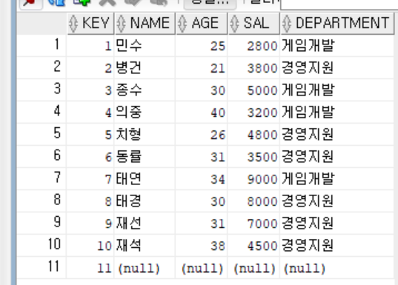Select KEY cell in 태연's row
This screenshot has width=398, height=285.
(x=90, y=179)
